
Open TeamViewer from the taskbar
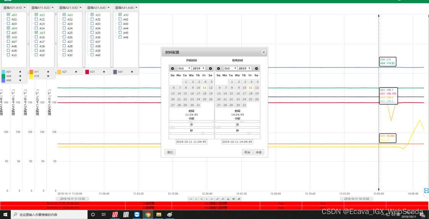[x=137, y=215]
